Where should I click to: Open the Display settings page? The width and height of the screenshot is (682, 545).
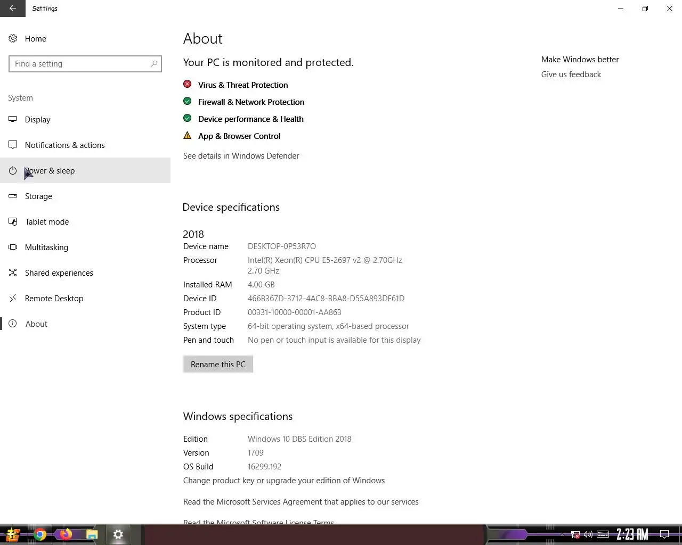[x=85, y=120]
